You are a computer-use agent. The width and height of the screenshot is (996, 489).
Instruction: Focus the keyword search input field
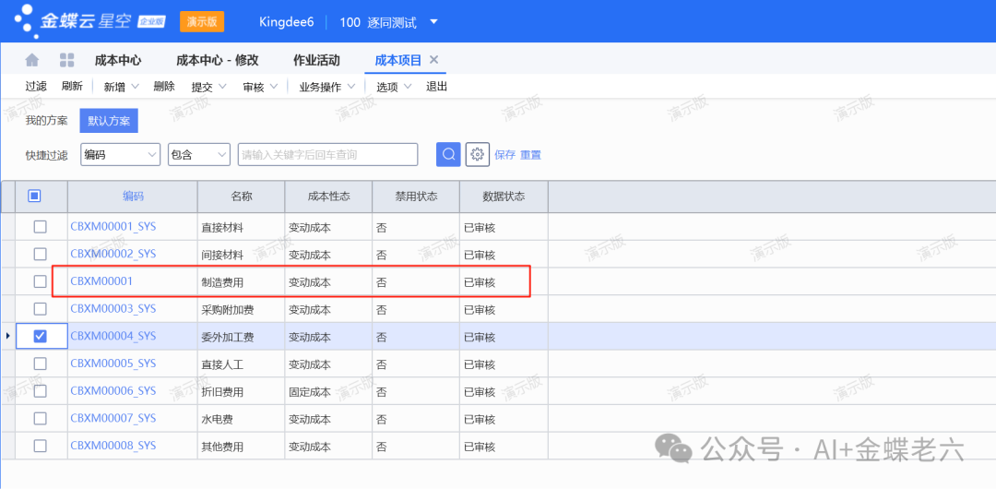point(327,154)
